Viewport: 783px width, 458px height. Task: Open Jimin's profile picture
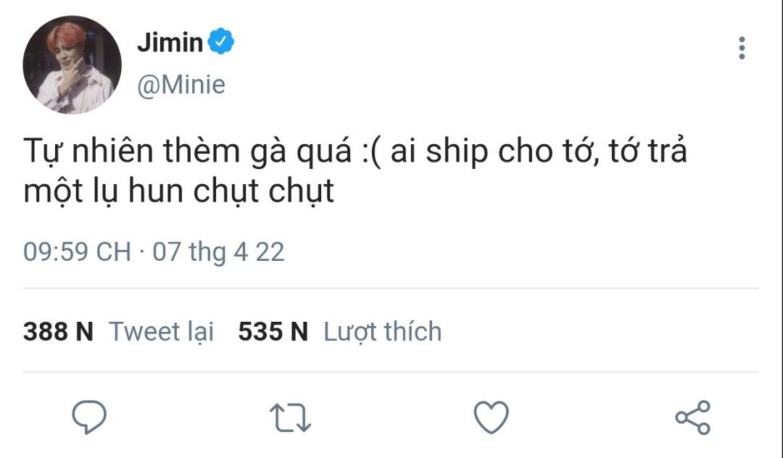click(x=72, y=64)
